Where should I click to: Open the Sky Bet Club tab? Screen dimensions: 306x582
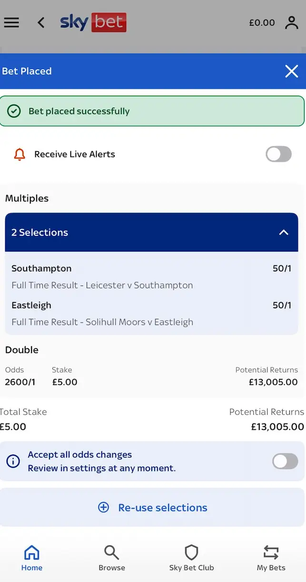192,558
